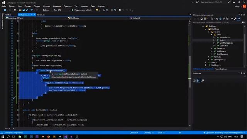Close the UnitQueue.cs tab
This screenshot has width=247, height=139.
(x=34, y=15)
